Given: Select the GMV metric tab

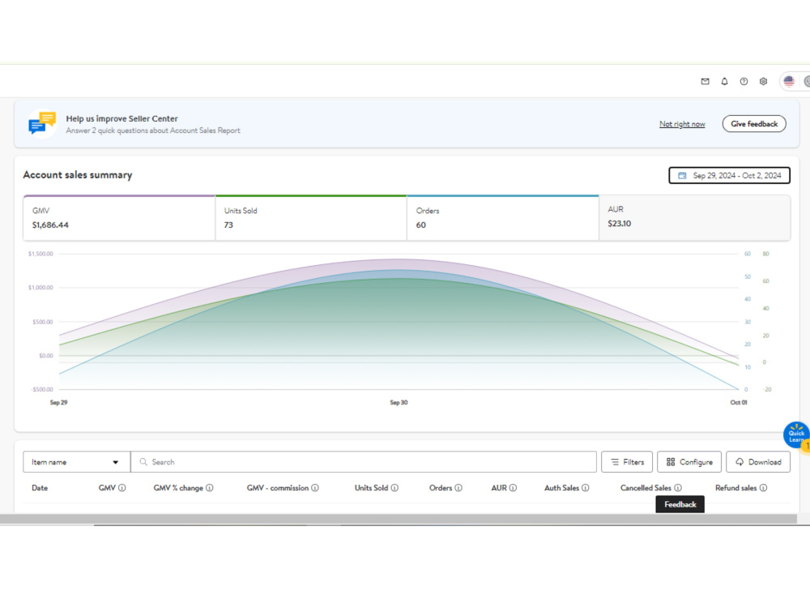Looking at the screenshot, I should click(x=119, y=217).
